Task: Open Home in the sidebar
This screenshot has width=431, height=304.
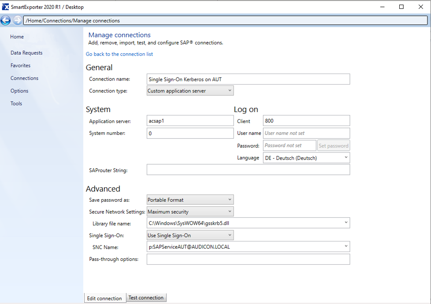Action: pyautogui.click(x=17, y=37)
